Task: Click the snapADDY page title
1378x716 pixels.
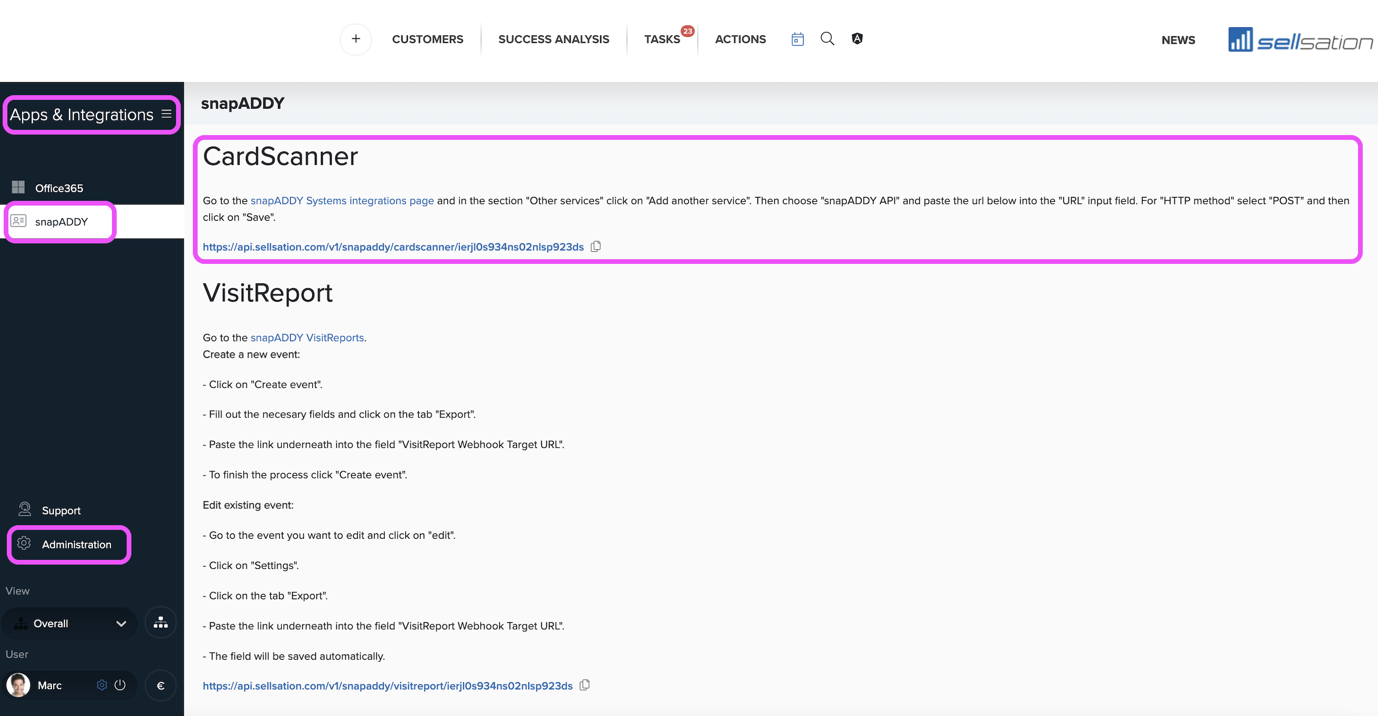Action: [242, 103]
